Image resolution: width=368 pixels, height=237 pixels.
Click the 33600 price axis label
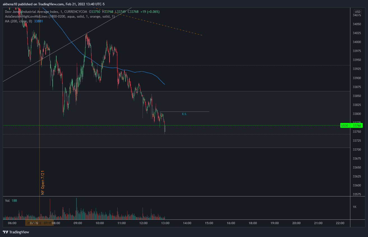[357, 185]
